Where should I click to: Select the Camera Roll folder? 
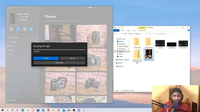tap(137, 43)
